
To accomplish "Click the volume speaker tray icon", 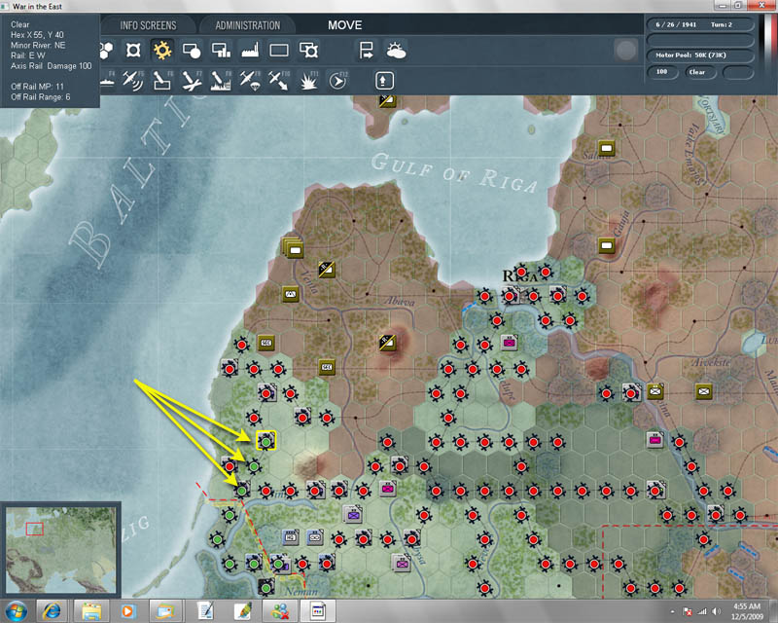I will (x=716, y=611).
